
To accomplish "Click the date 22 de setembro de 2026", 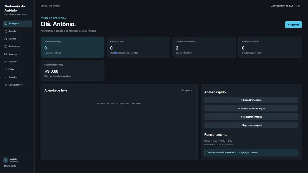I will (x=282, y=6).
